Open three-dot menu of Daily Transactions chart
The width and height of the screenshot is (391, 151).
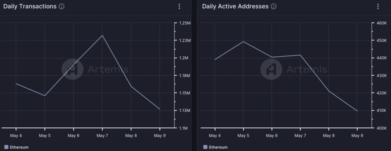(x=179, y=6)
